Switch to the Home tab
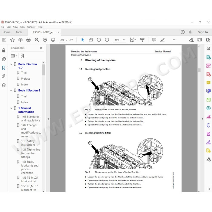Image resolution: width=212 pixels, height=212 pixels. 6,32
